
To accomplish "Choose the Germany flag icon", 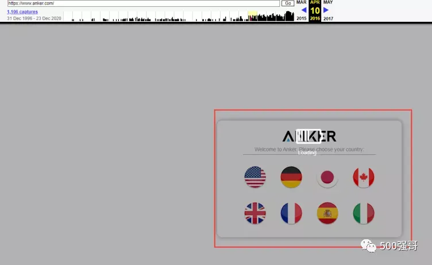I will point(291,177).
